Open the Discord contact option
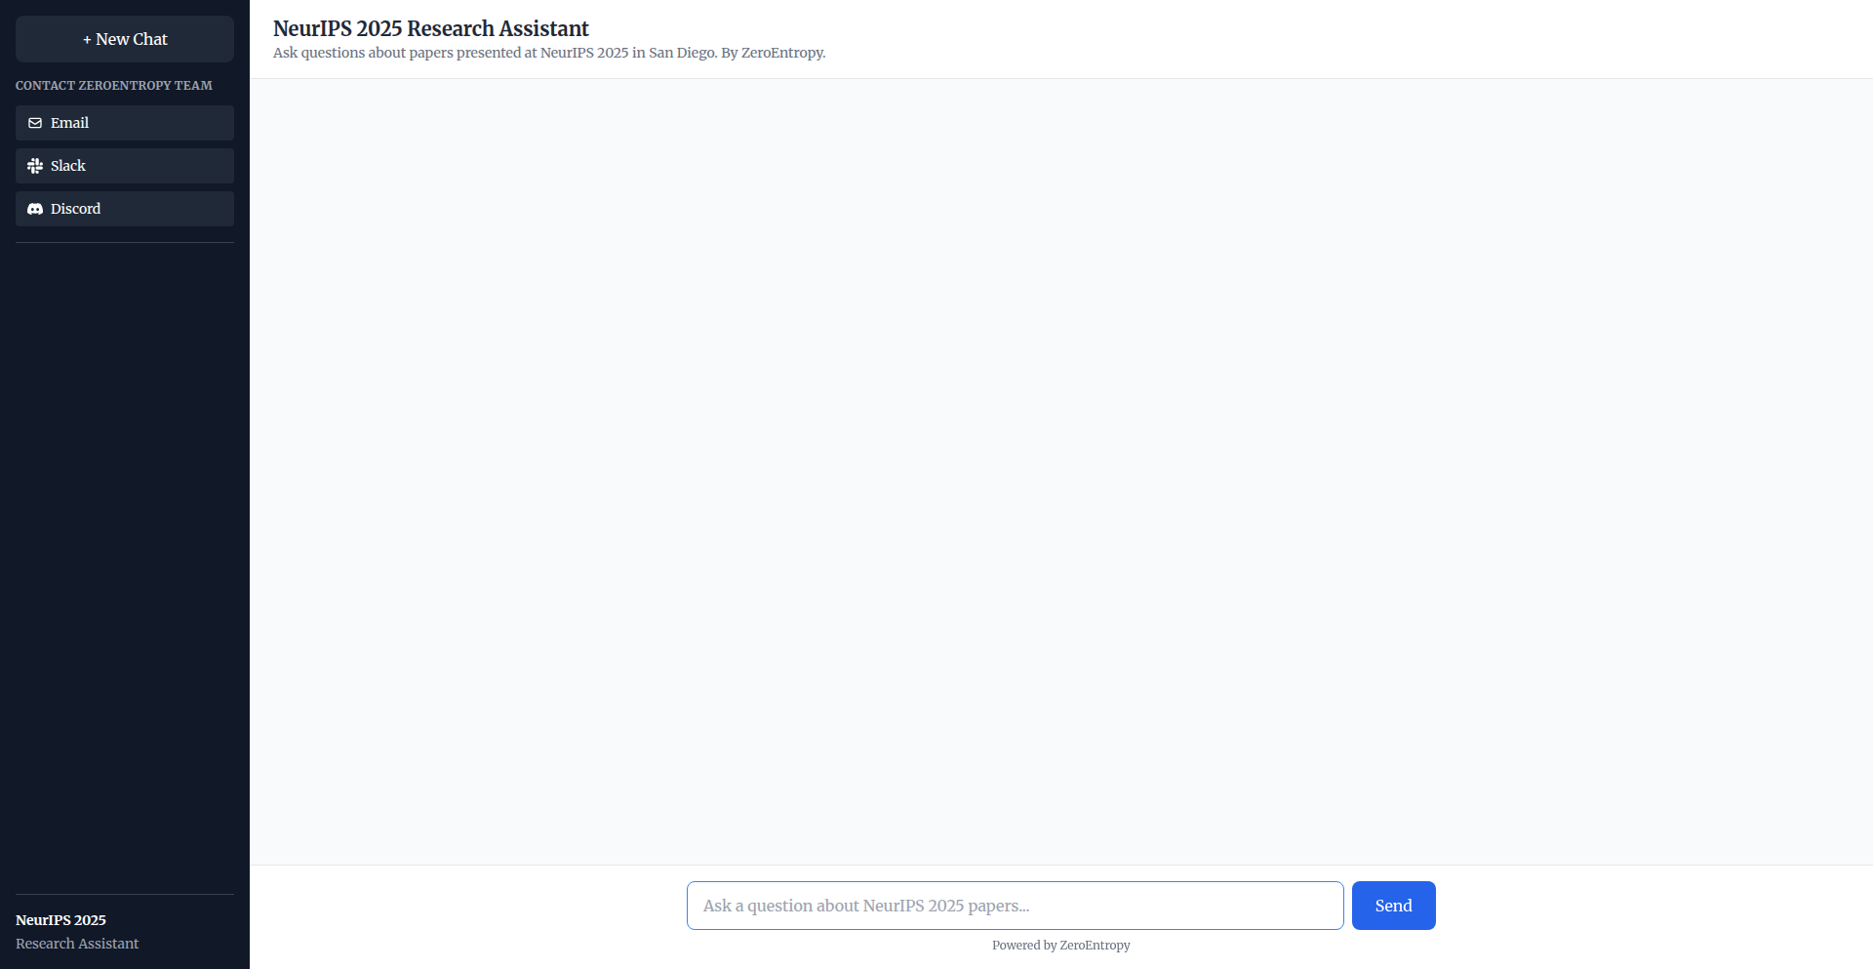 (x=125, y=209)
